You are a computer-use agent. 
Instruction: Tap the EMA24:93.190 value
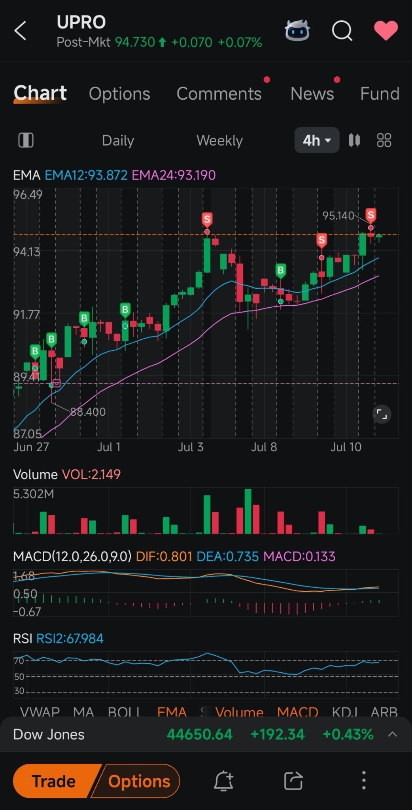(x=173, y=175)
